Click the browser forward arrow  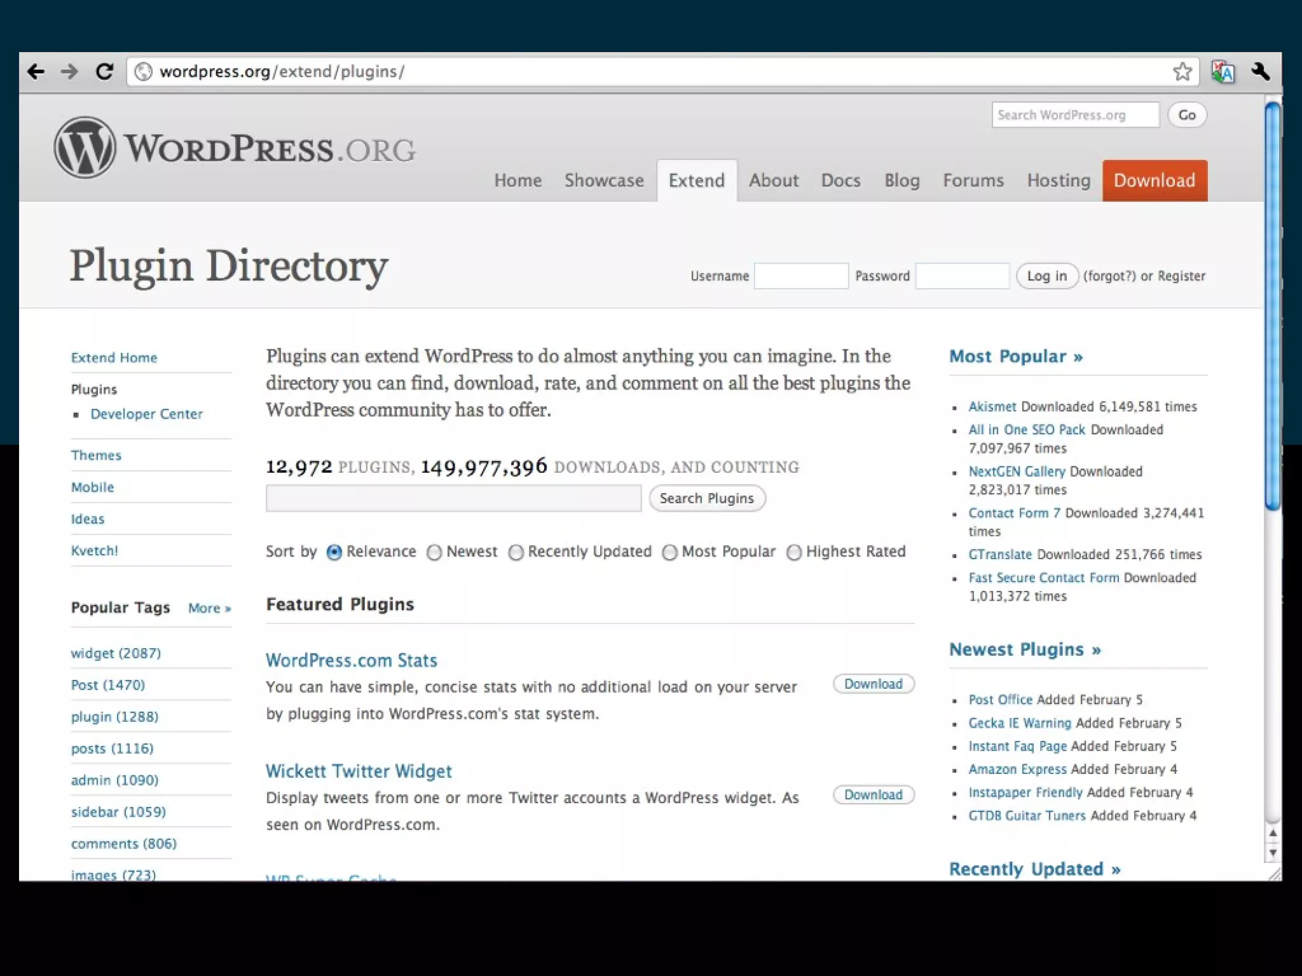69,72
